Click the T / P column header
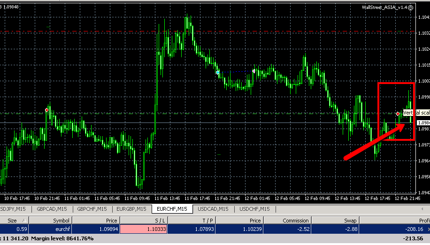 (192, 220)
